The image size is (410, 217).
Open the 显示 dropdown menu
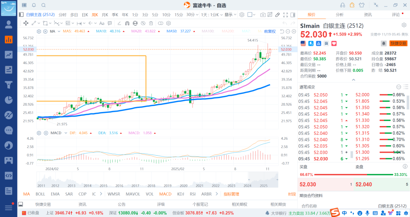pos(230,15)
